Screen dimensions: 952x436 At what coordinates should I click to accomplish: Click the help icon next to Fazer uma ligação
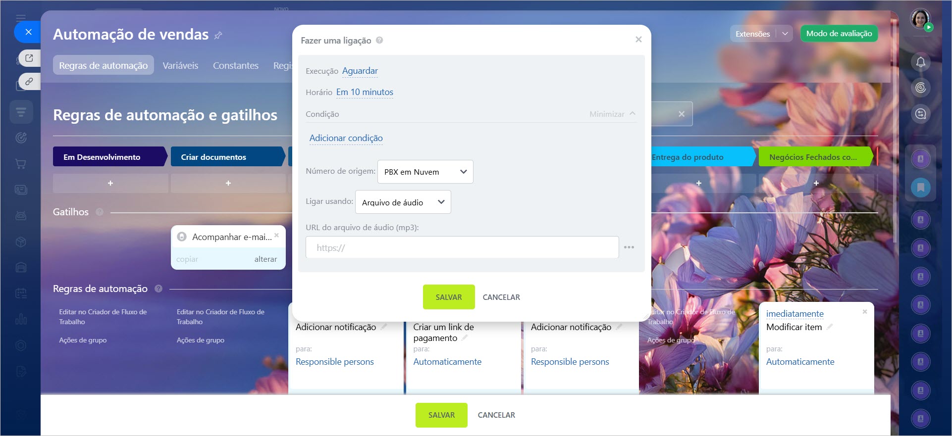point(379,40)
